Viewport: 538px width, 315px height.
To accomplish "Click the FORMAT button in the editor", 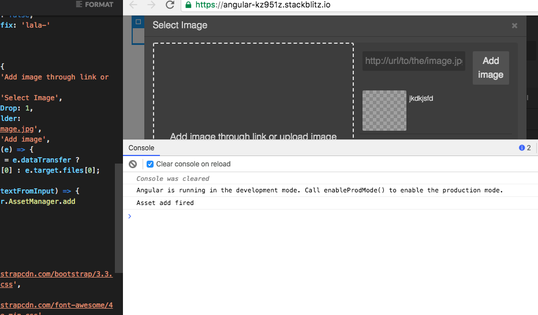I will [94, 5].
